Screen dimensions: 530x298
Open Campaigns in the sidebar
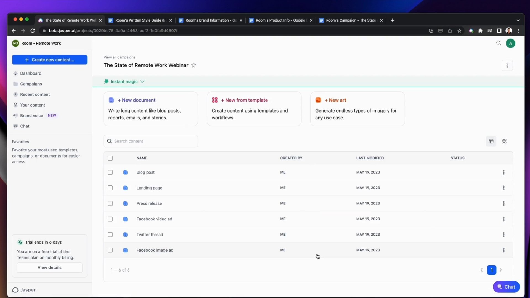[x=31, y=84]
